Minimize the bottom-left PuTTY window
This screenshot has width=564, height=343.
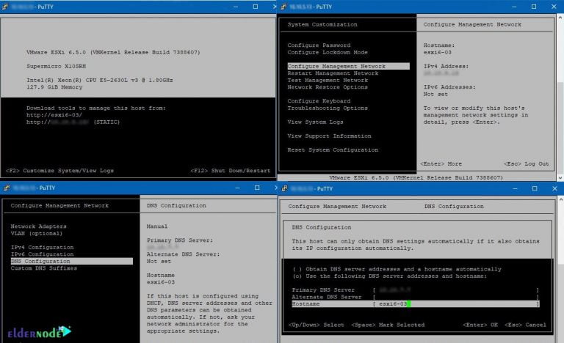237,188
